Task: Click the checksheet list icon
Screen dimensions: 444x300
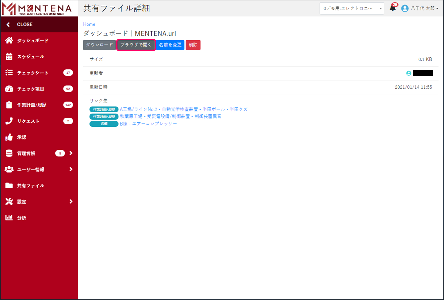Action: click(x=9, y=73)
